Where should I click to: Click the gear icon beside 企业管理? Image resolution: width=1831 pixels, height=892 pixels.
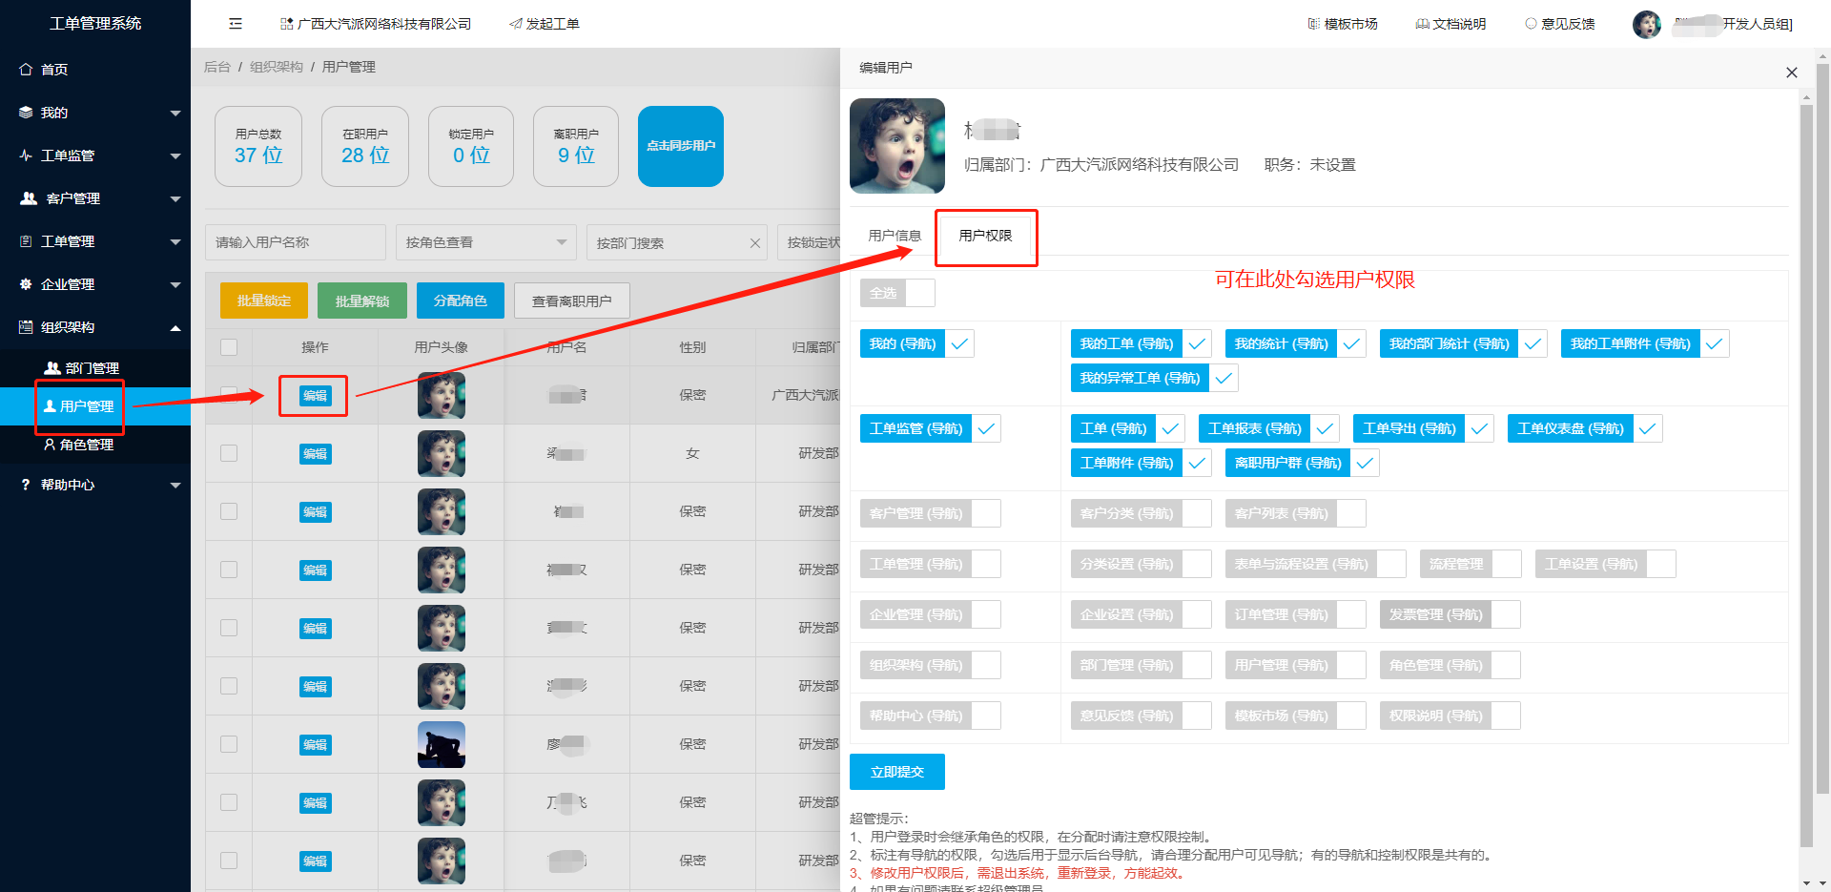pyautogui.click(x=26, y=284)
